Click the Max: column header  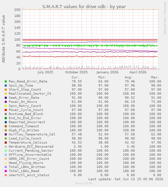pos(155,77)
